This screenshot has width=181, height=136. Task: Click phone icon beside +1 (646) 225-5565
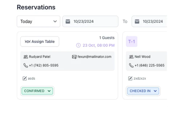131,65
